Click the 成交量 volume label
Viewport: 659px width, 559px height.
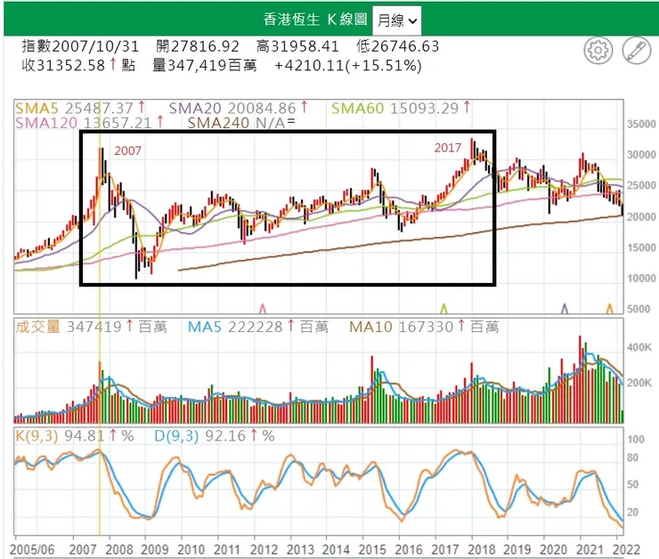(37, 327)
